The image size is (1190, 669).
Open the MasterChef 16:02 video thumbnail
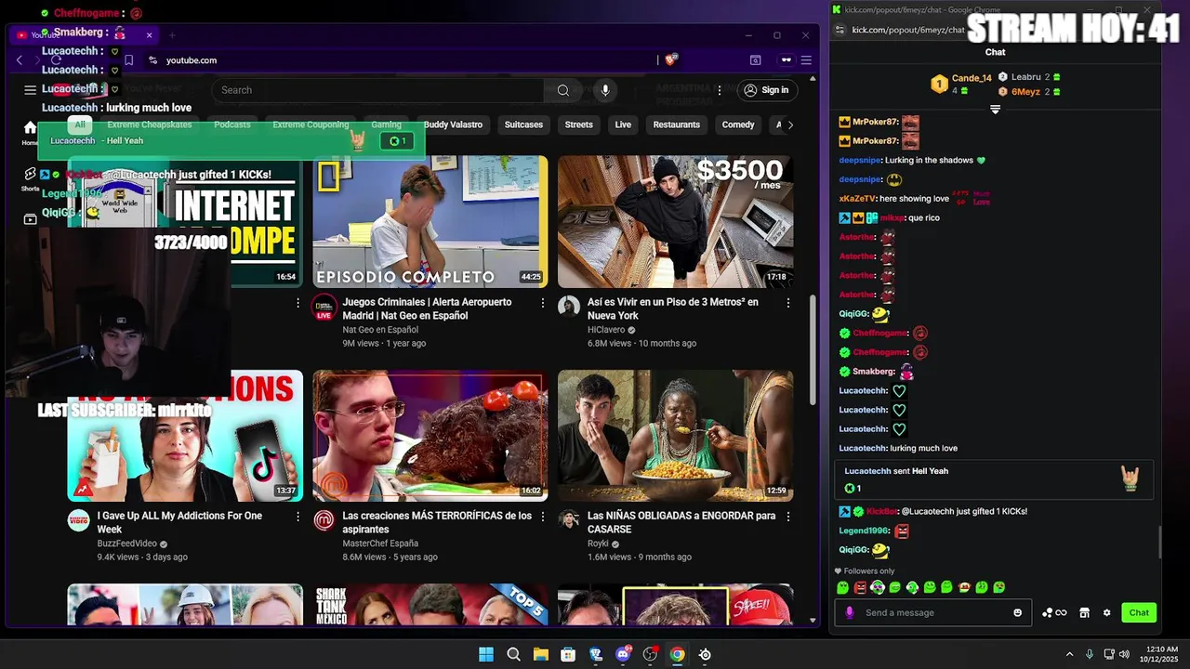[430, 436]
